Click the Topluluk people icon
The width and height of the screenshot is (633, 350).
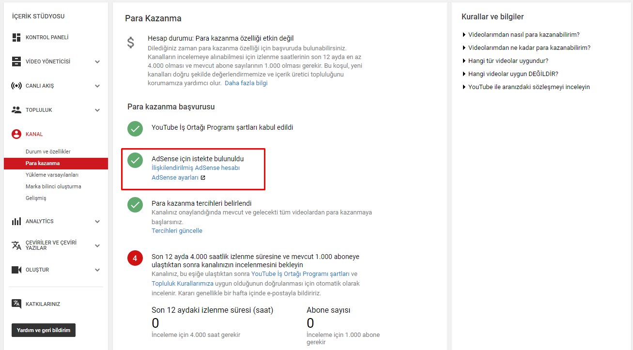click(x=16, y=110)
